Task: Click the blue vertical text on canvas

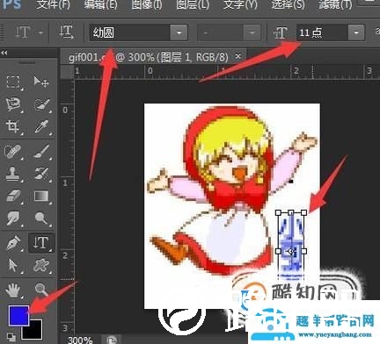Action: coord(291,247)
